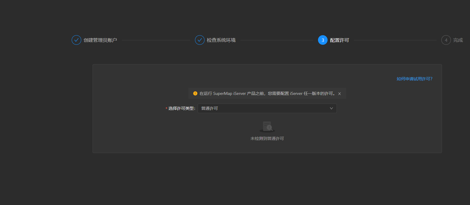
Task: Click the yellow warning icon in the alert
Action: click(x=195, y=93)
